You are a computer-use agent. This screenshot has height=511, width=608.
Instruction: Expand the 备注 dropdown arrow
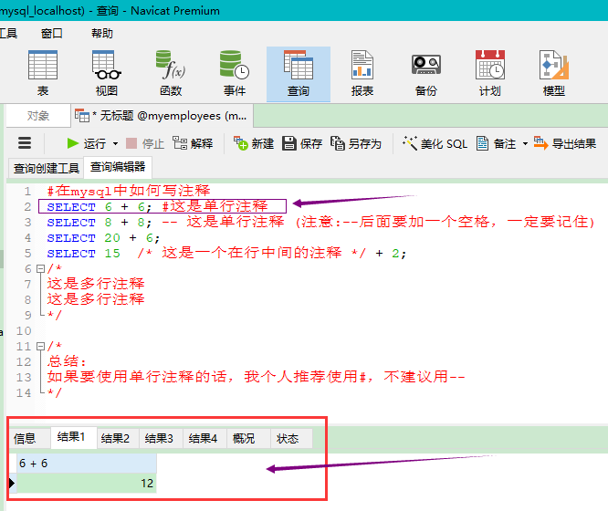(x=526, y=144)
